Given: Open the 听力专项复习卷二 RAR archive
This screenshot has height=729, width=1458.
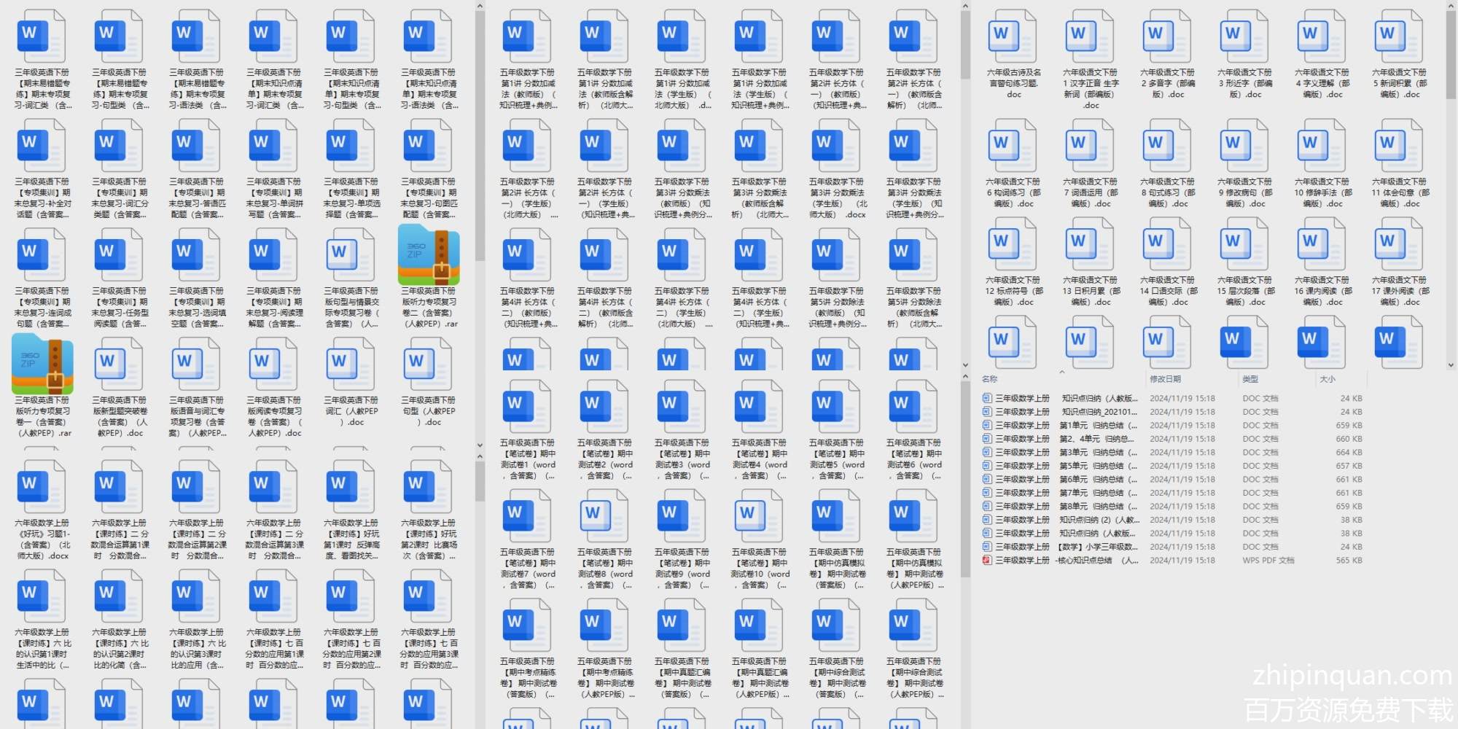Looking at the screenshot, I should click(x=429, y=255).
